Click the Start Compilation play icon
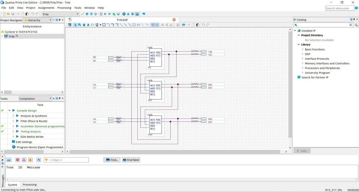This screenshot has width=359, height=192. [105, 14]
